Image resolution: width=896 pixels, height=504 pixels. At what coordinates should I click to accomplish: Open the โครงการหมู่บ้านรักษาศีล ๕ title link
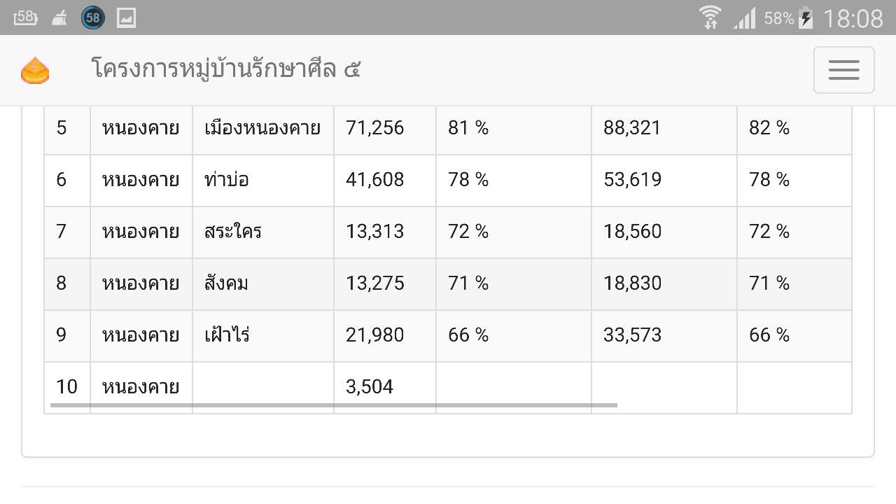226,69
